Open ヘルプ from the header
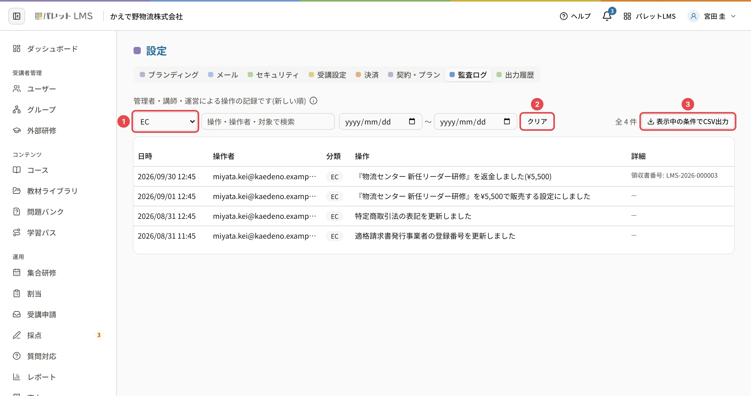The image size is (751, 396). tap(575, 16)
